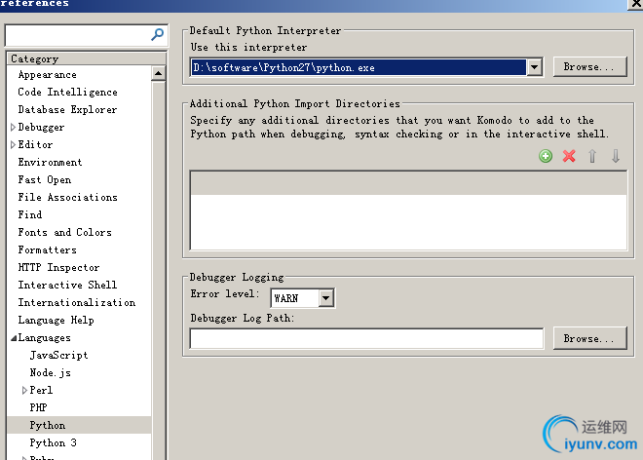This screenshot has height=460, width=643.
Task: Browse for Python interpreter
Action: coord(590,67)
